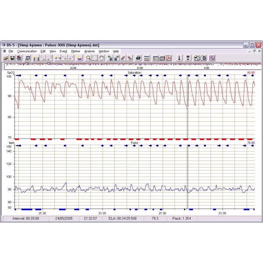Click the time '21:32:07' in status bar
Image resolution: width=263 pixels, height=263 pixels.
[90, 218]
